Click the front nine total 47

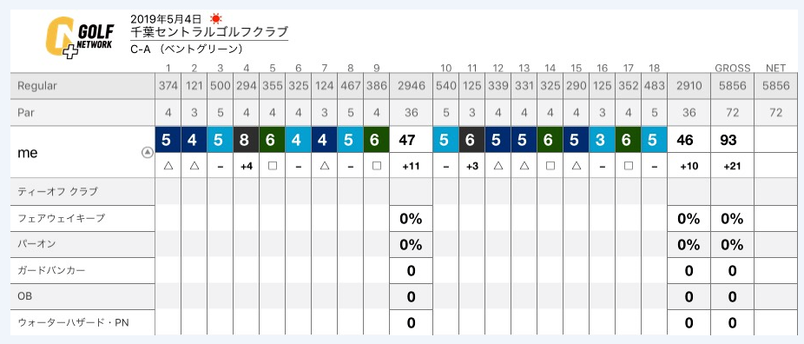(406, 141)
